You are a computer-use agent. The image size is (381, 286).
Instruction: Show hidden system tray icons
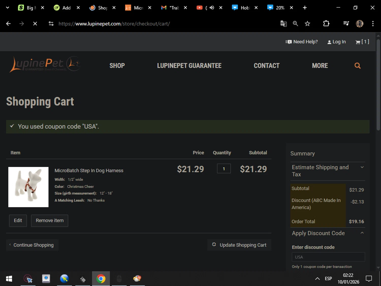point(317,279)
